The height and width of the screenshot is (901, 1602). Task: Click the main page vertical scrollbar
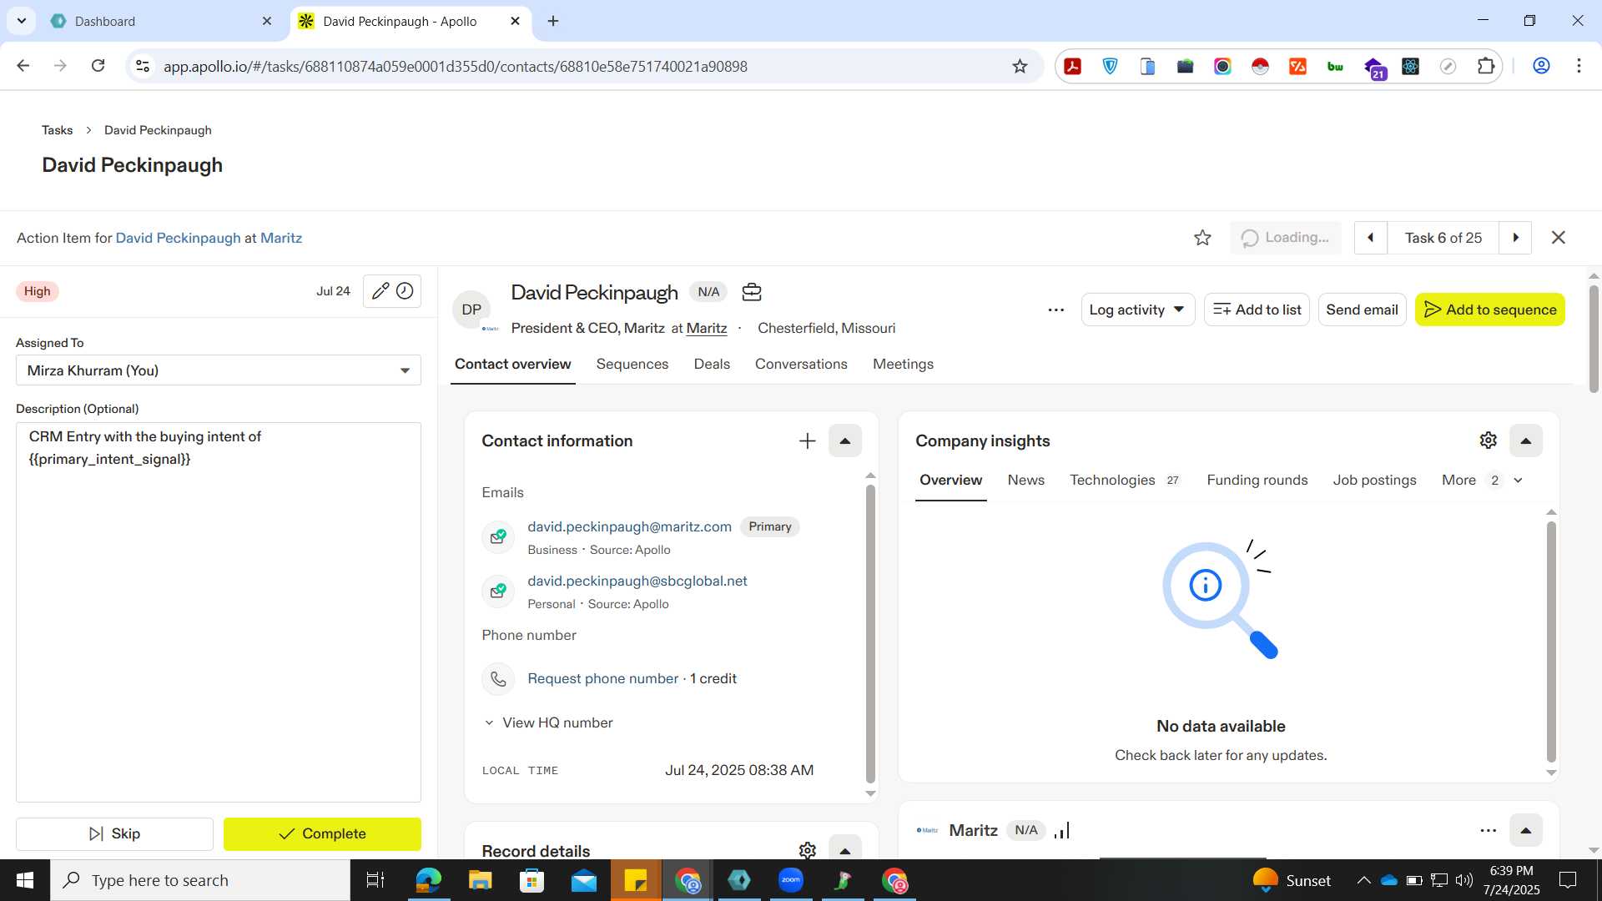pos(1594,340)
